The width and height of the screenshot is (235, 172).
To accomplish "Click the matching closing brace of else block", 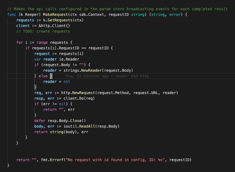I will point(35,87).
